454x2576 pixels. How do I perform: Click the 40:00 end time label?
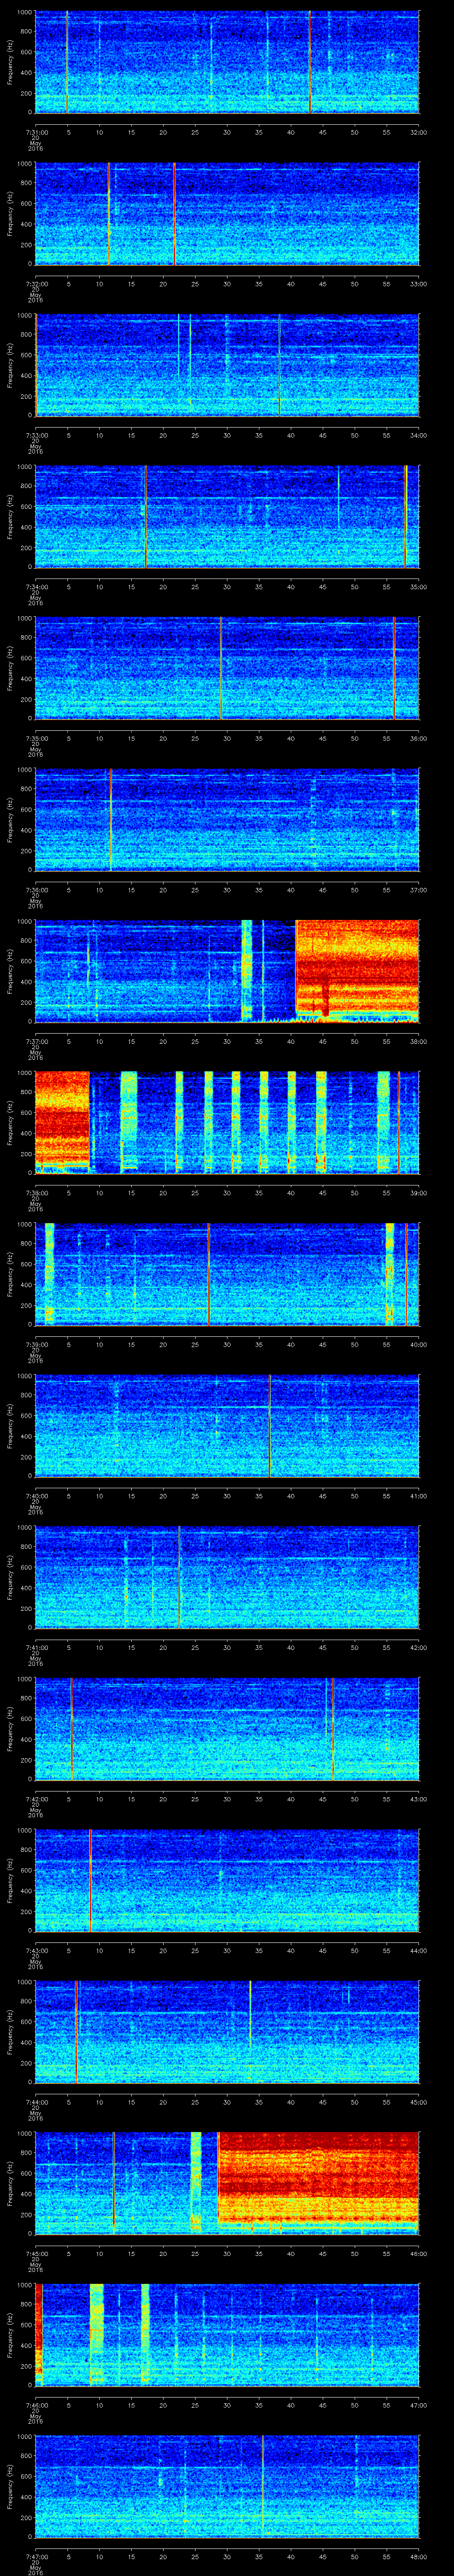click(418, 1344)
